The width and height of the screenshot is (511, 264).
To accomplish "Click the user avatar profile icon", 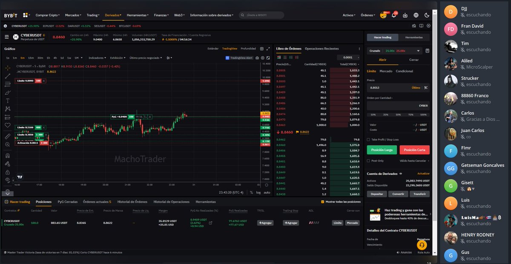I will pyautogui.click(x=384, y=15).
